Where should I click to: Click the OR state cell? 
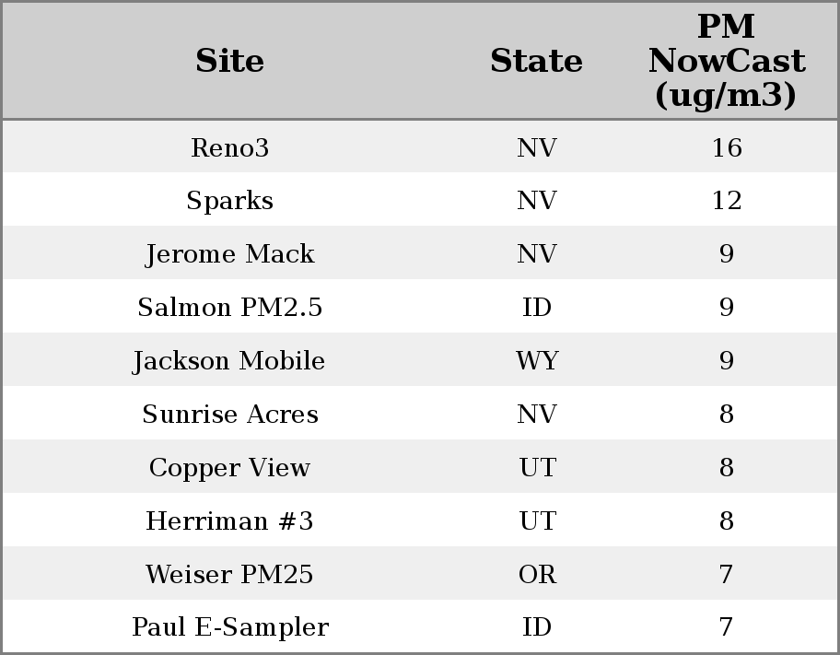coord(537,575)
